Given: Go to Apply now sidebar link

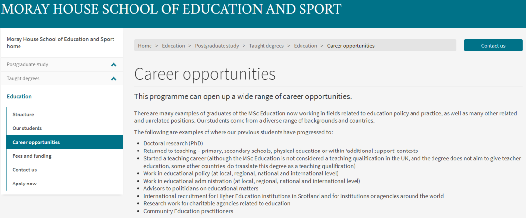Looking at the screenshot, I should coord(24,184).
